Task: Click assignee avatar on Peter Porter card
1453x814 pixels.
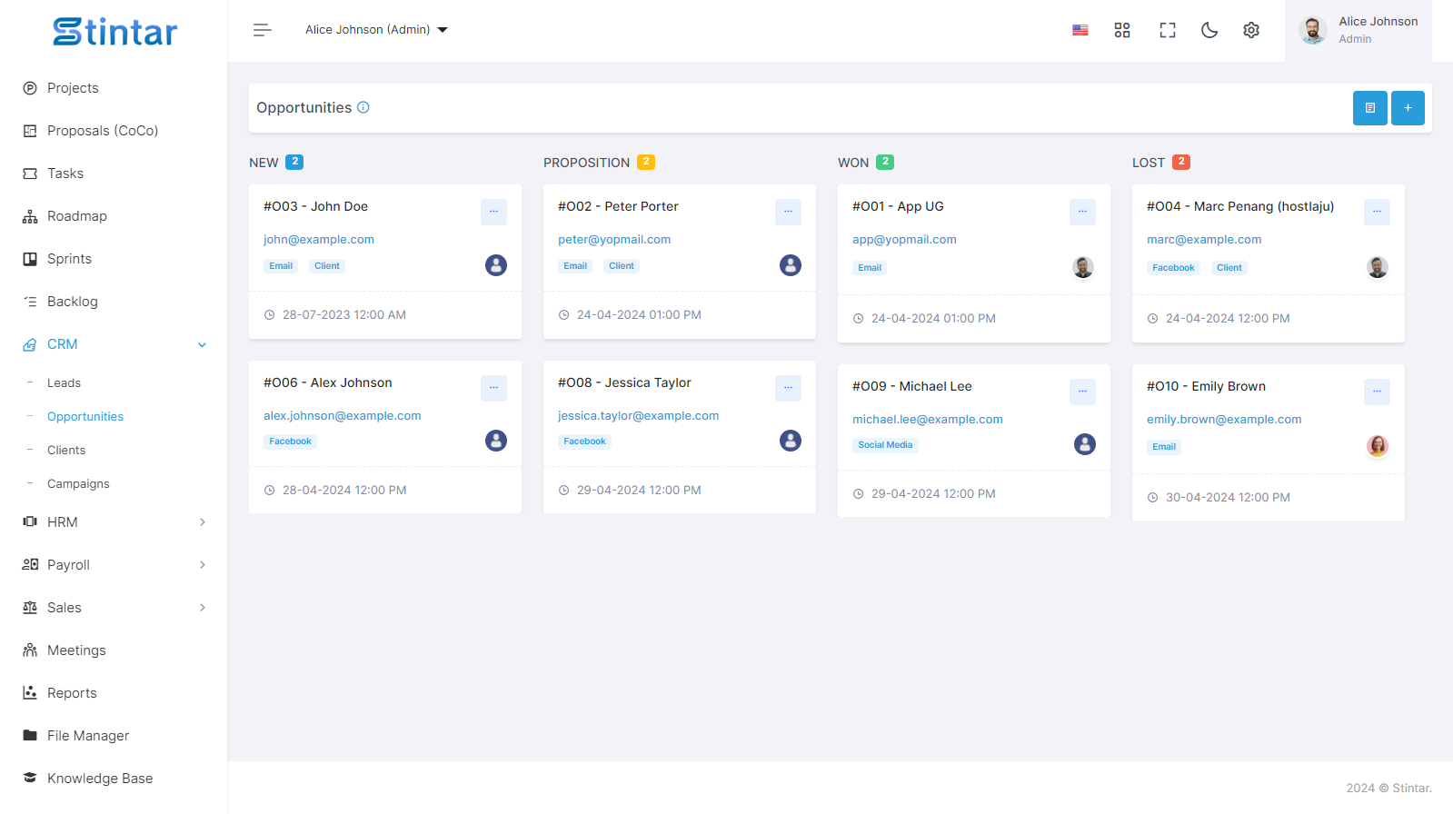Action: [x=791, y=265]
